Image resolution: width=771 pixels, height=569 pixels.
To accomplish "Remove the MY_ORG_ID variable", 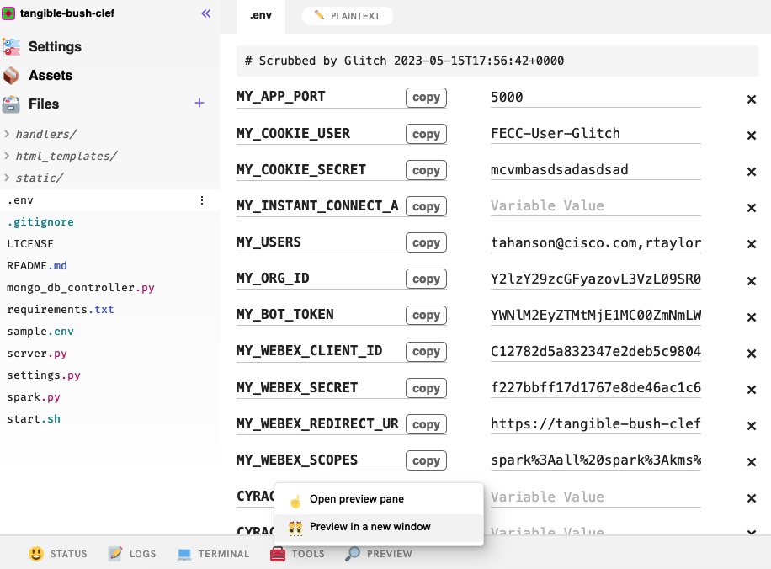I will tap(751, 280).
